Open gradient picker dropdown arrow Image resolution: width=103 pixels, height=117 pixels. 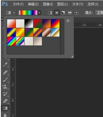pyautogui.click(x=39, y=13)
